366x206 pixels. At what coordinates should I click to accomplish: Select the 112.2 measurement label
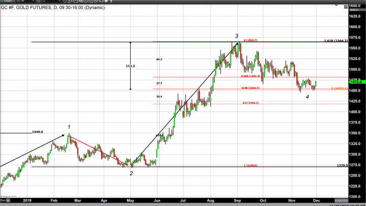pyautogui.click(x=116, y=66)
